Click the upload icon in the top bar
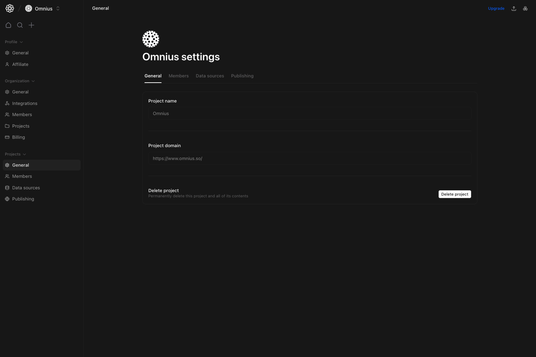Viewport: 536px width, 357px height. pos(514,8)
